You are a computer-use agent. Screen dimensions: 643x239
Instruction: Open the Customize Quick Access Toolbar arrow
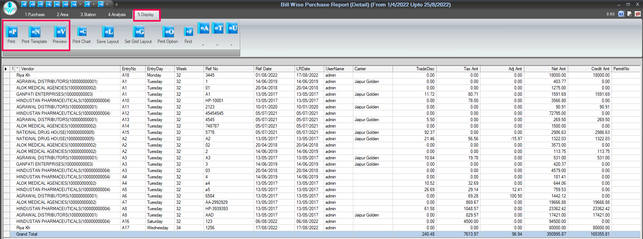(x=116, y=4)
